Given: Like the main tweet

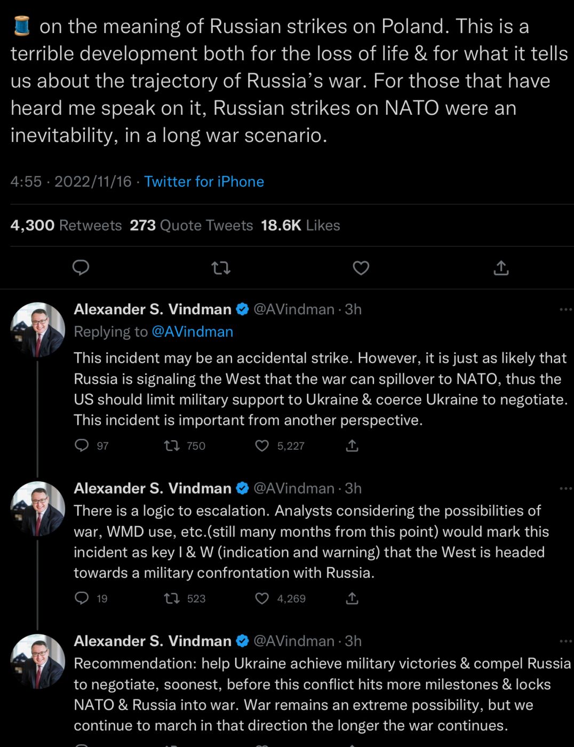Looking at the screenshot, I should coord(361,267).
